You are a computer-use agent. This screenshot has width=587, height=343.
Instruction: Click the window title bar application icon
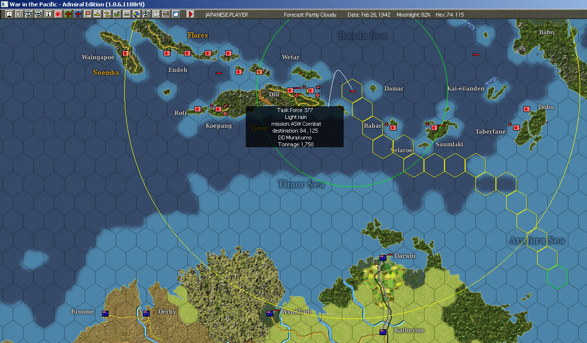4,4
